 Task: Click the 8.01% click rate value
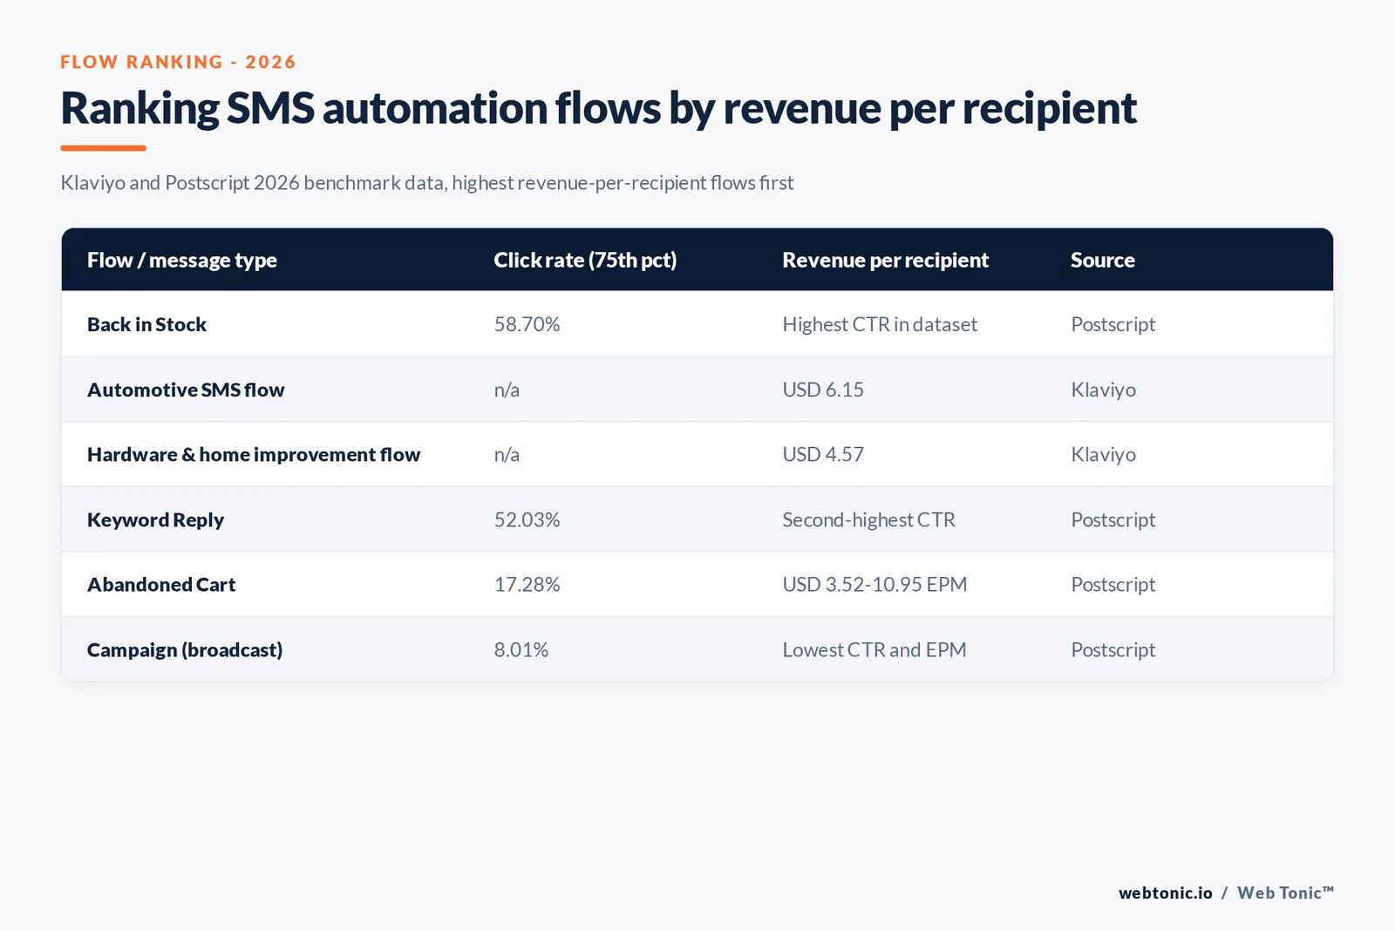(x=521, y=649)
